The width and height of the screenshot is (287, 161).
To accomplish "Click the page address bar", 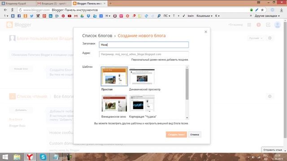I will [134, 10].
